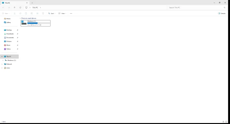Click chevron after This PC in address bar
This screenshot has height=124, width=230.
point(40,7)
